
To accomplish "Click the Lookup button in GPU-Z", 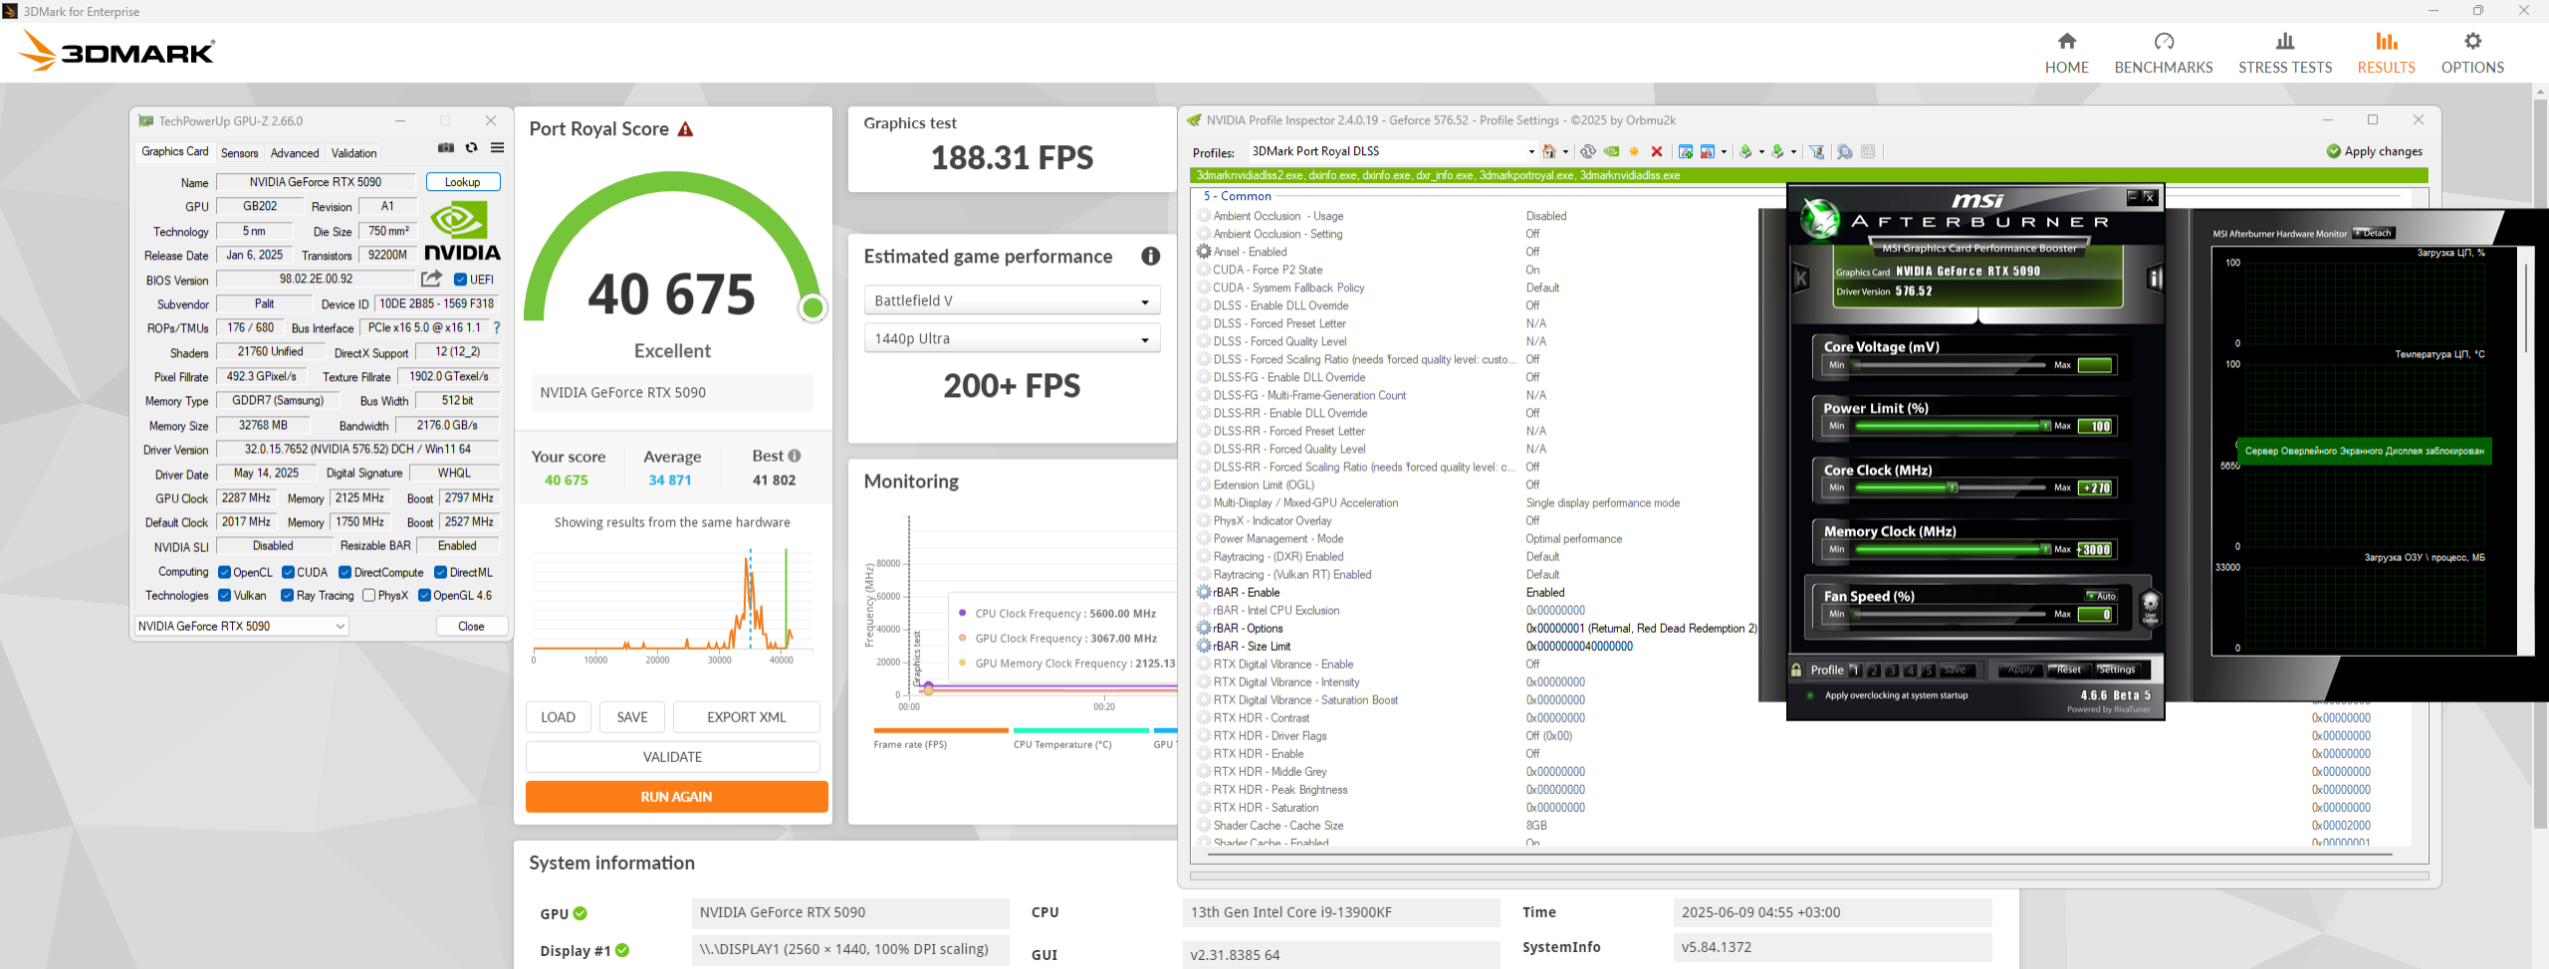I will click(x=463, y=182).
